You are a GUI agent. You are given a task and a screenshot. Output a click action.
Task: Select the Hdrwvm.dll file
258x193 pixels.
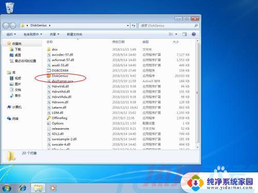[60, 102]
